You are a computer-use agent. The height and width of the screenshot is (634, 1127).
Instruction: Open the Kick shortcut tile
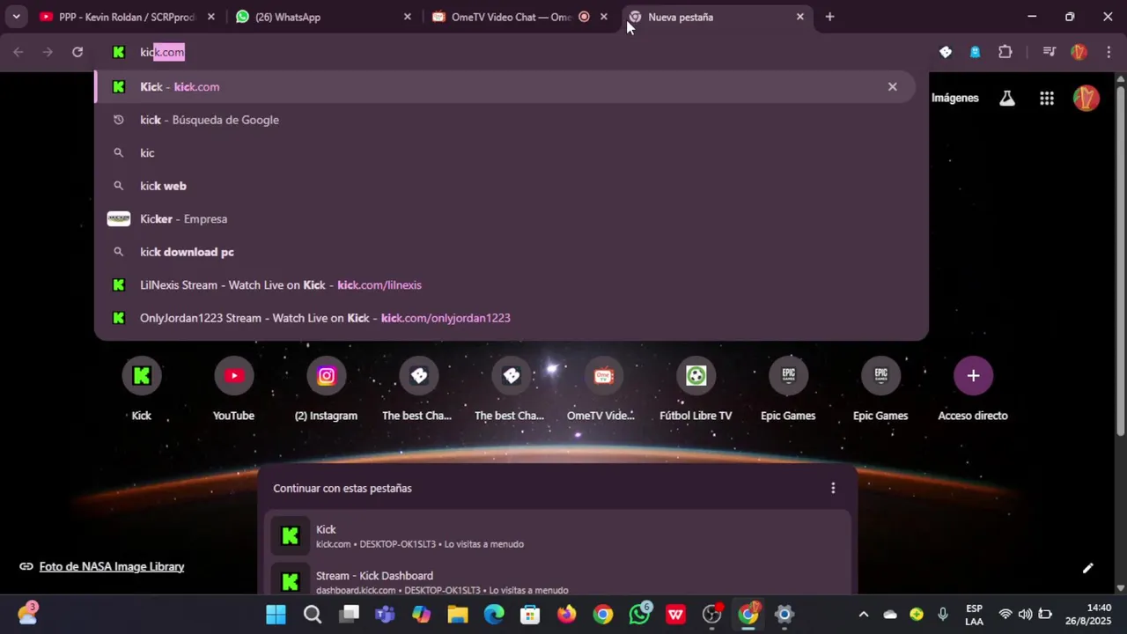[141, 389]
